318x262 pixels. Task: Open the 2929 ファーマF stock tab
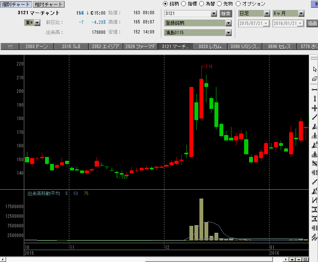141,47
